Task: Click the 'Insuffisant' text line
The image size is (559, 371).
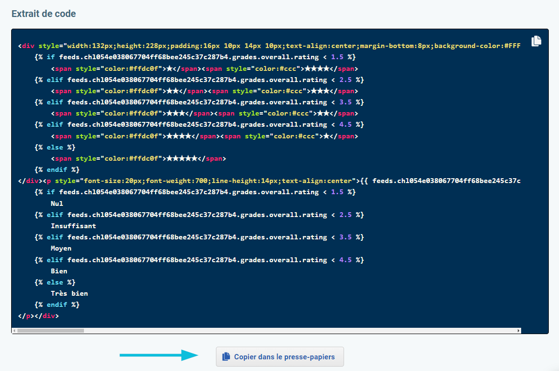Action: pos(73,226)
